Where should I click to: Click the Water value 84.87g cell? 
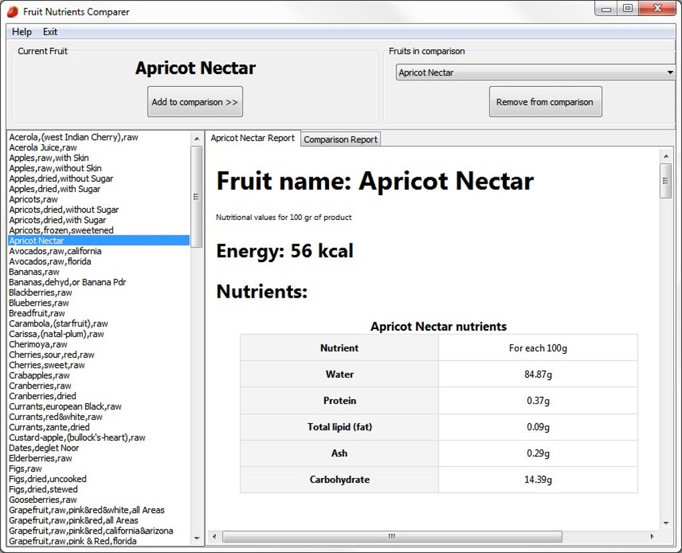click(538, 374)
